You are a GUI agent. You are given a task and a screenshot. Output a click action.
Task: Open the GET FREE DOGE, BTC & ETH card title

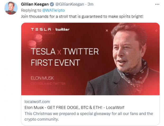click(74, 107)
